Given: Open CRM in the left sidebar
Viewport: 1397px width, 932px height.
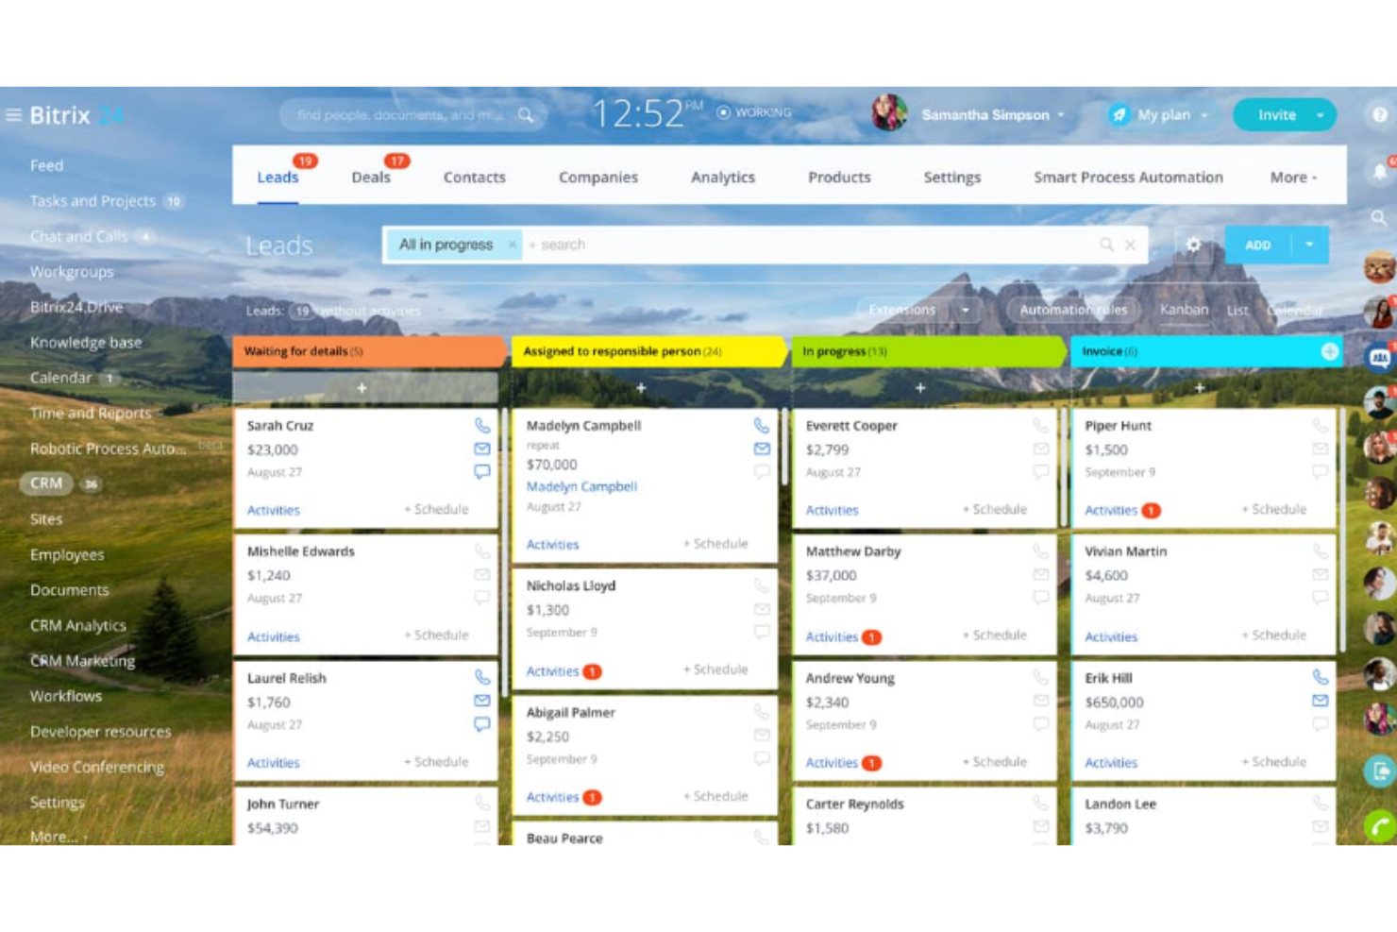Looking at the screenshot, I should [x=45, y=483].
